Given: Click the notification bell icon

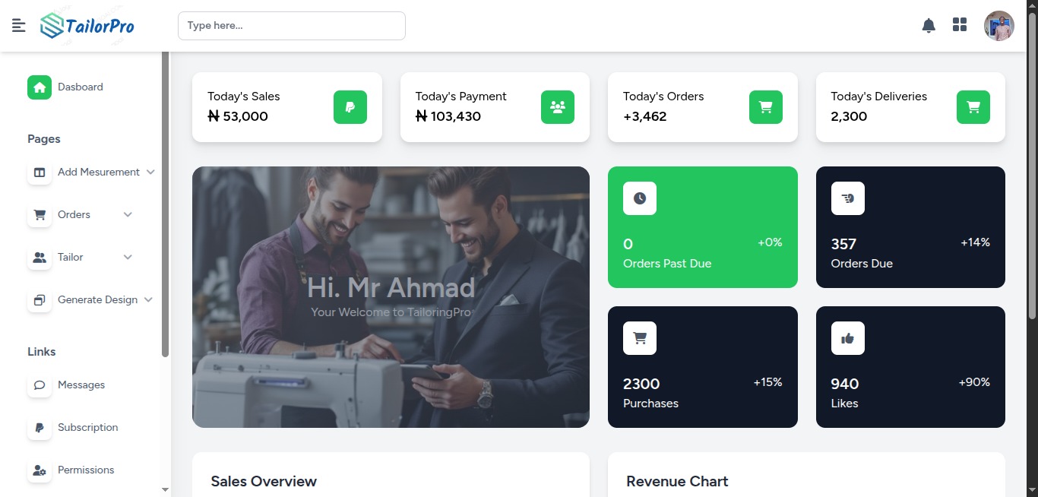Looking at the screenshot, I should pos(929,25).
